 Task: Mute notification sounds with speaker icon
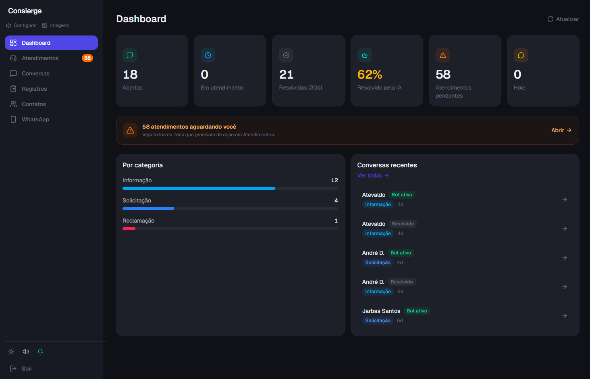pos(26,352)
